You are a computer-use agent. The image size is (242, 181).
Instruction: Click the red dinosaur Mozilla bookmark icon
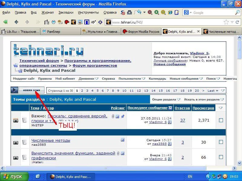coord(67,22)
